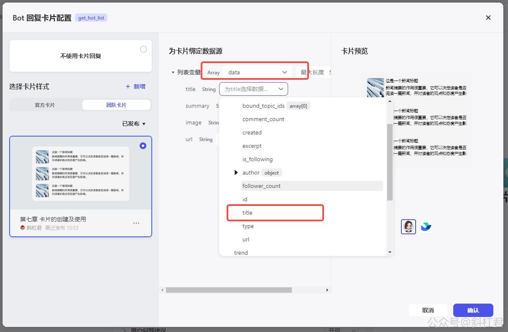Select the 第七章 card radio button

tap(143, 146)
